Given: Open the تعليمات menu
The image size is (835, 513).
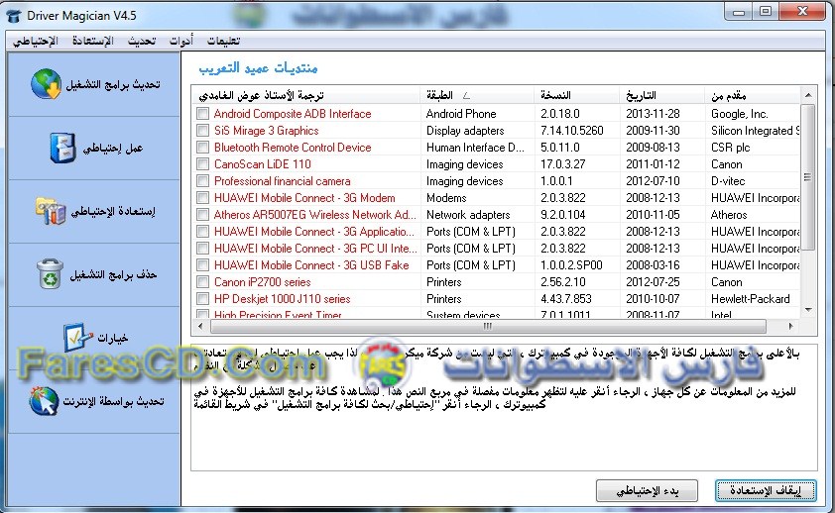Looking at the screenshot, I should pos(224,41).
